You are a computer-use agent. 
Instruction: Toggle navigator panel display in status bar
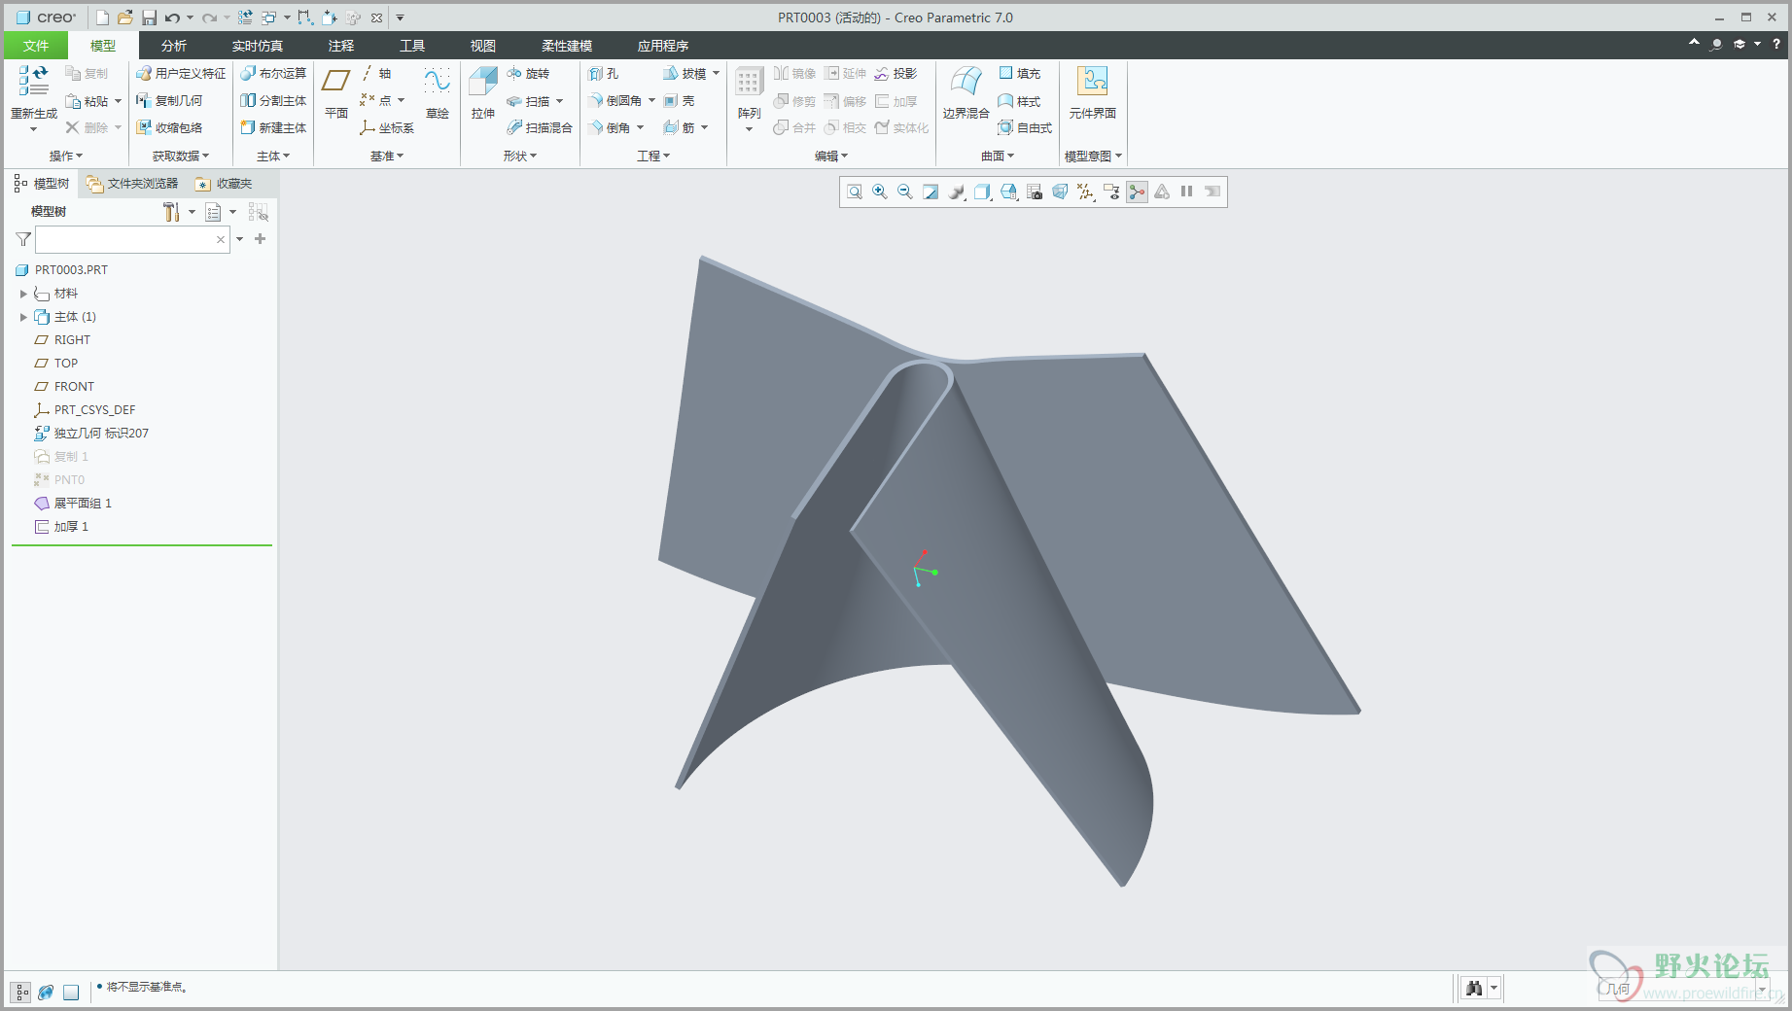tap(20, 993)
